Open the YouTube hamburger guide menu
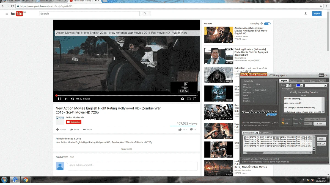The image size is (330, 185). point(7,13)
